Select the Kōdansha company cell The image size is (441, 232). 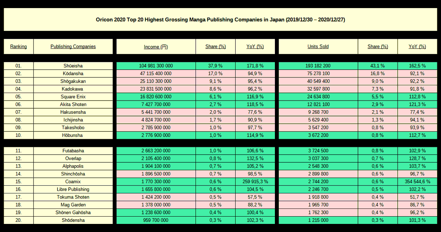pos(73,73)
